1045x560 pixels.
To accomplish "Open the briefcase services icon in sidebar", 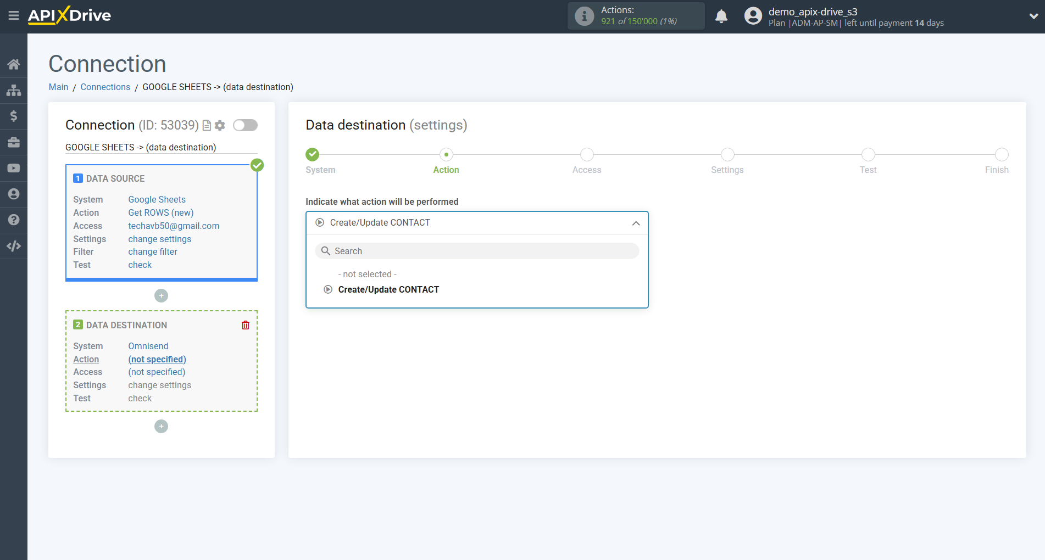I will 14,142.
